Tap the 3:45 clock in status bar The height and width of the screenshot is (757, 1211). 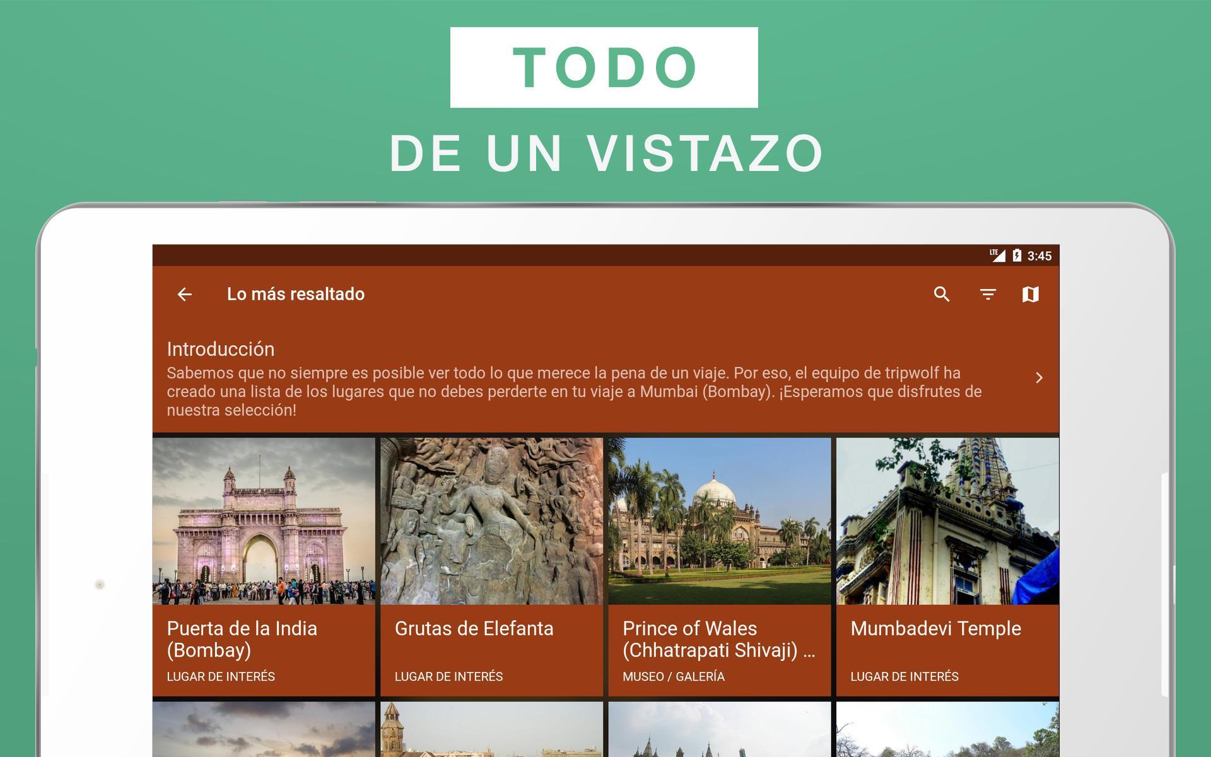[x=1039, y=255]
